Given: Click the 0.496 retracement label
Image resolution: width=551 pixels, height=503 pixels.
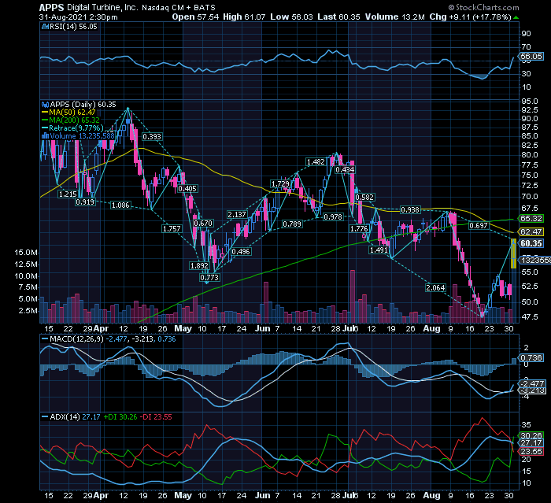Looking at the screenshot, I should tap(241, 252).
